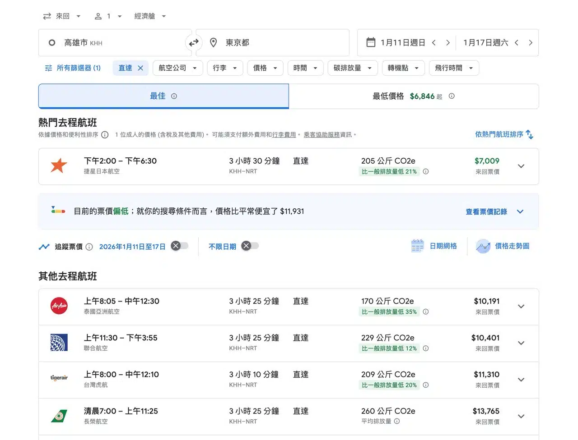Select the 最佳 tab

[158, 96]
